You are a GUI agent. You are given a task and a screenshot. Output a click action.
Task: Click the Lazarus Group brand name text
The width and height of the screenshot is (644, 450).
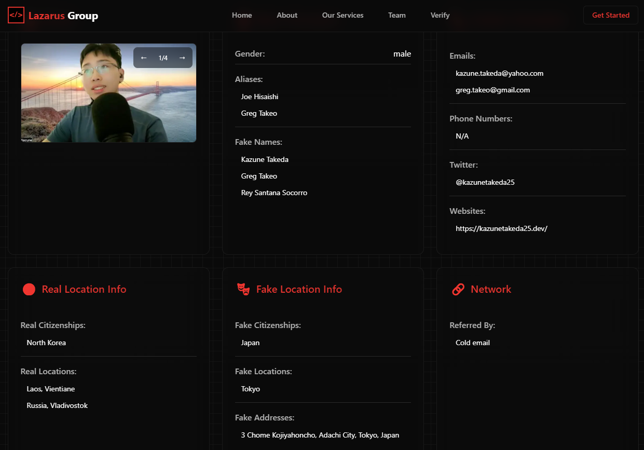pos(63,16)
